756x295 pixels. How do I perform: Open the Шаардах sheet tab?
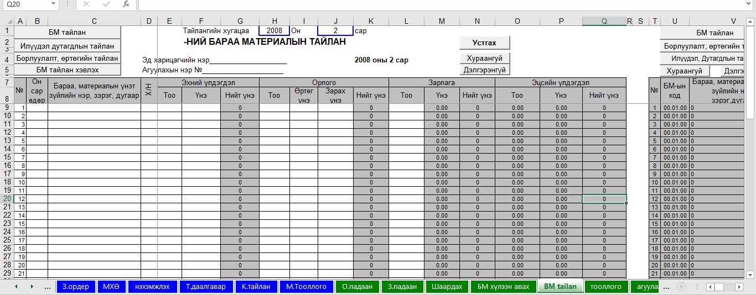(447, 287)
